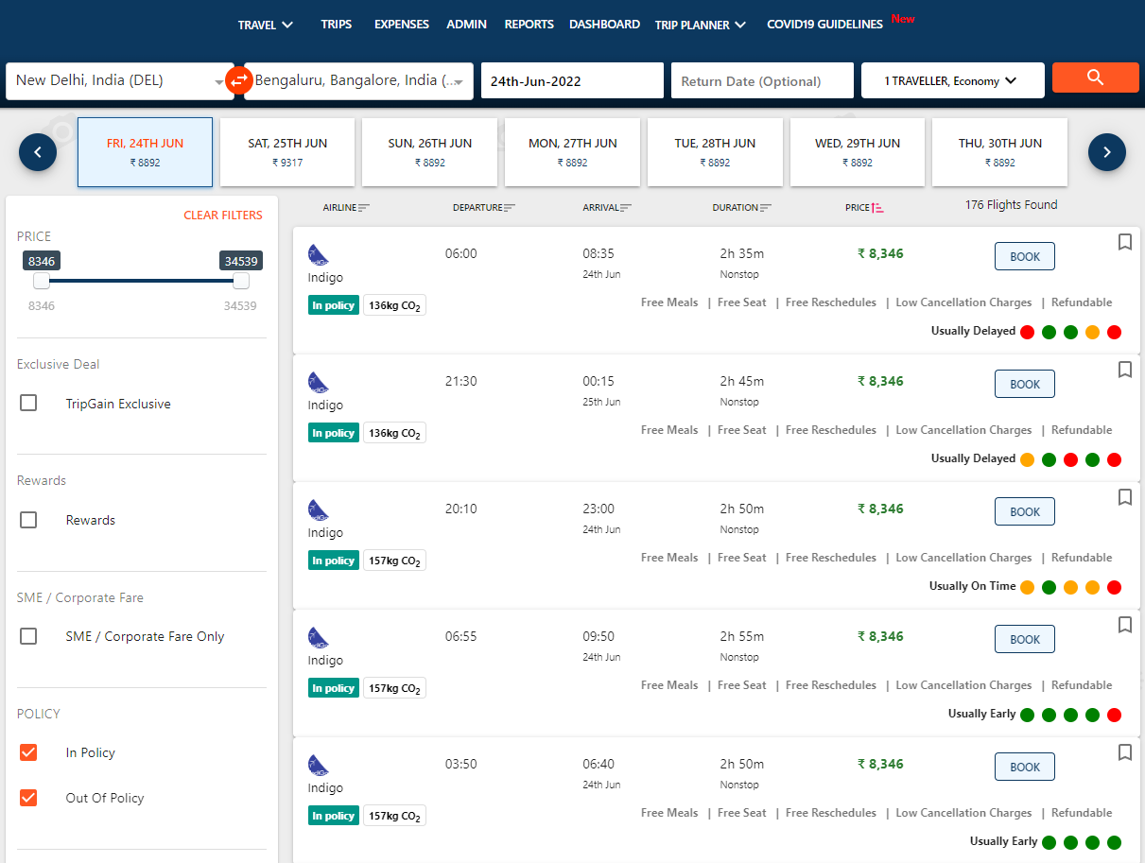Book the 06:00 Indigo flight

(1025, 256)
